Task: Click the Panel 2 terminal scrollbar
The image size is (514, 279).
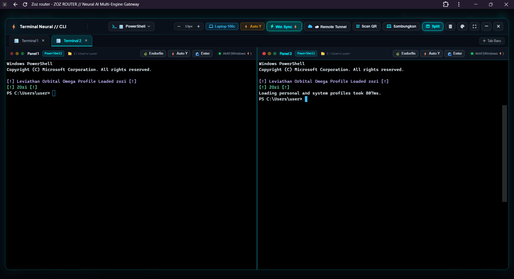Action: click(505, 153)
